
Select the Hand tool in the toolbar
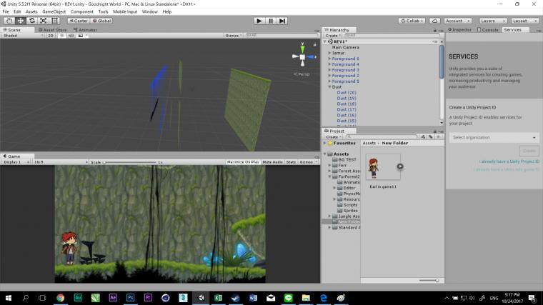[x=9, y=21]
